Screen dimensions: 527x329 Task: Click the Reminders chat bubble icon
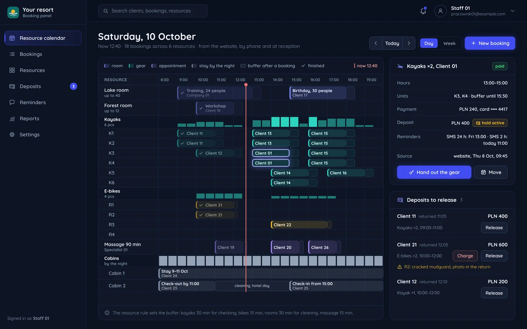pos(12,102)
